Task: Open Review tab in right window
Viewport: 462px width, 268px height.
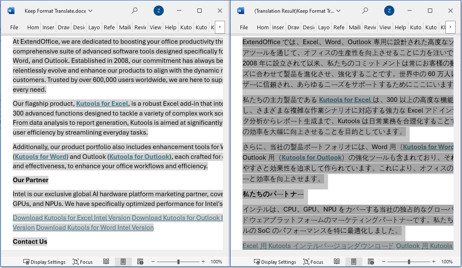Action: click(370, 27)
